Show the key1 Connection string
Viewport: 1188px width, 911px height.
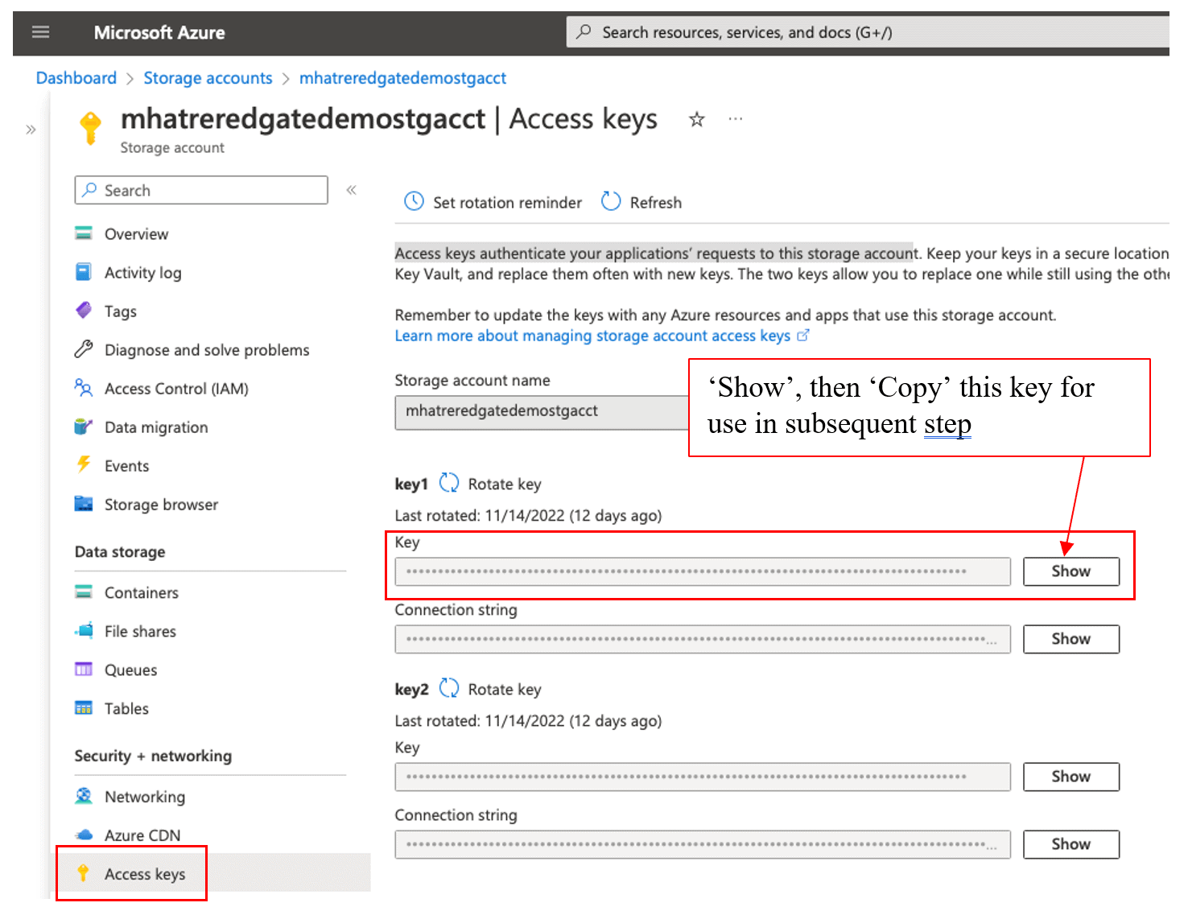point(1070,639)
